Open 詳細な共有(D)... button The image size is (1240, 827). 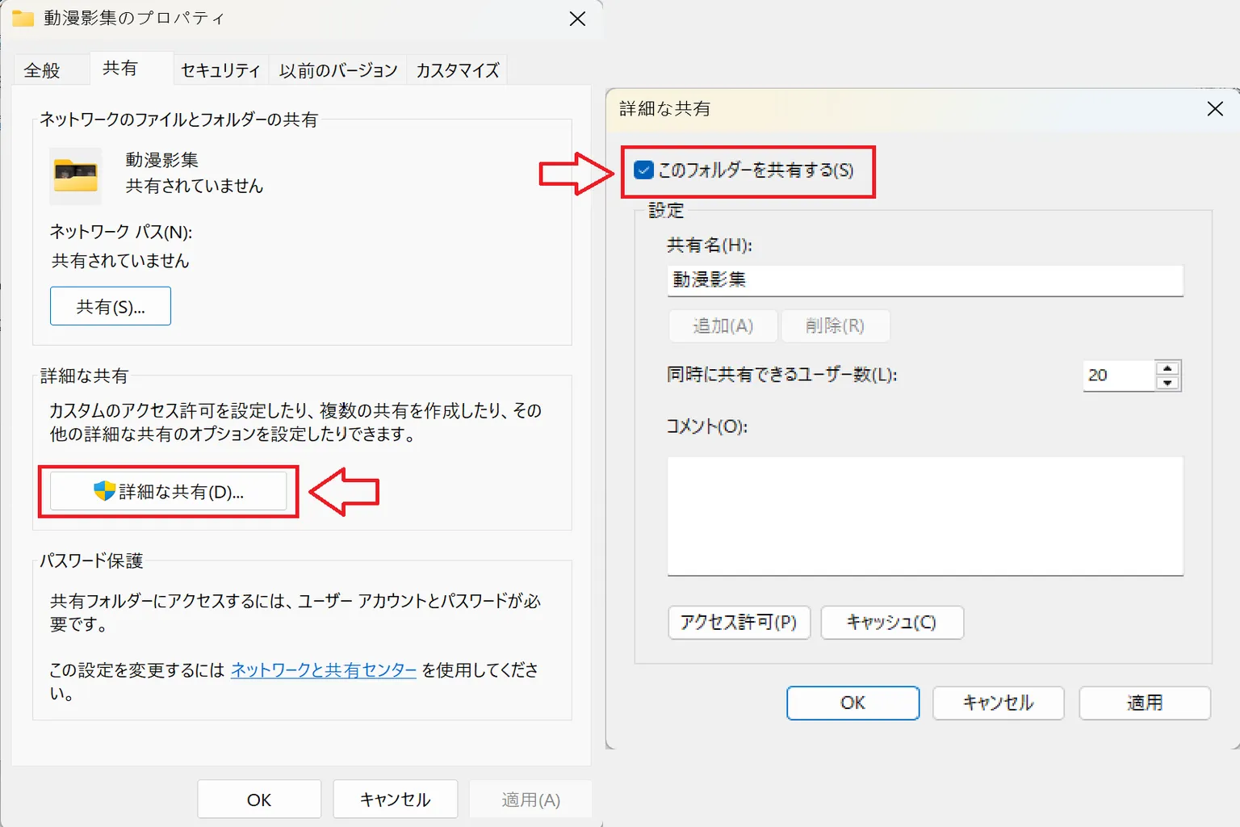(x=168, y=491)
